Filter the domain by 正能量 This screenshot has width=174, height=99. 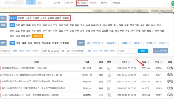point(105,31)
